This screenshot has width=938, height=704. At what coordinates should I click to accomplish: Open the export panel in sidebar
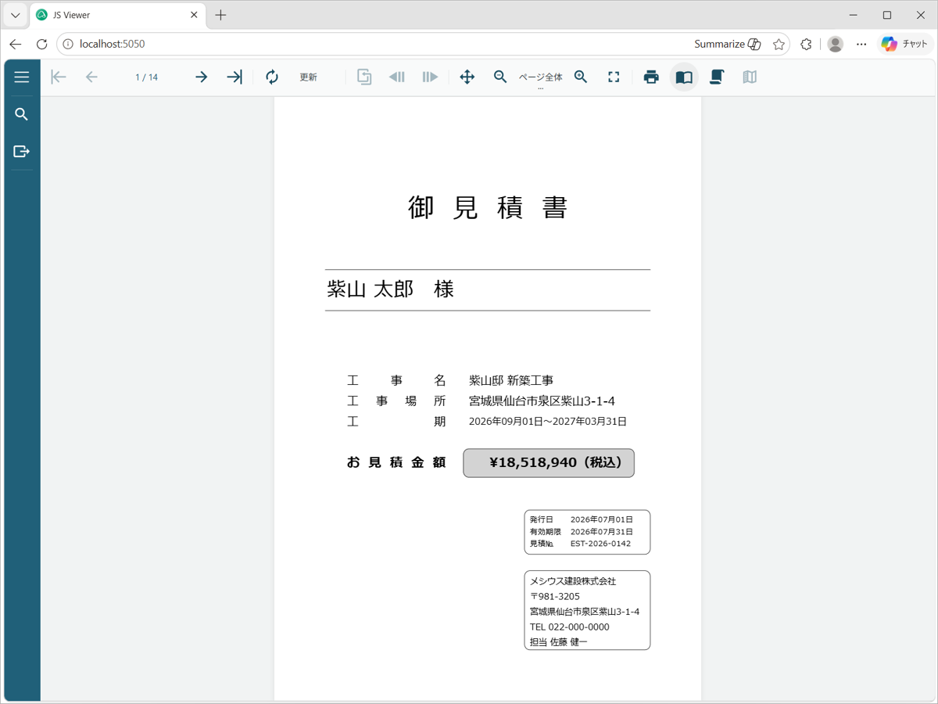pos(22,151)
